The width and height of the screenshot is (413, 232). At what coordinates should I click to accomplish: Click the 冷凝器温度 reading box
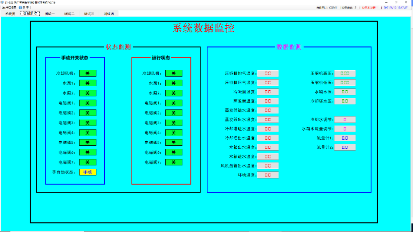[268, 92]
